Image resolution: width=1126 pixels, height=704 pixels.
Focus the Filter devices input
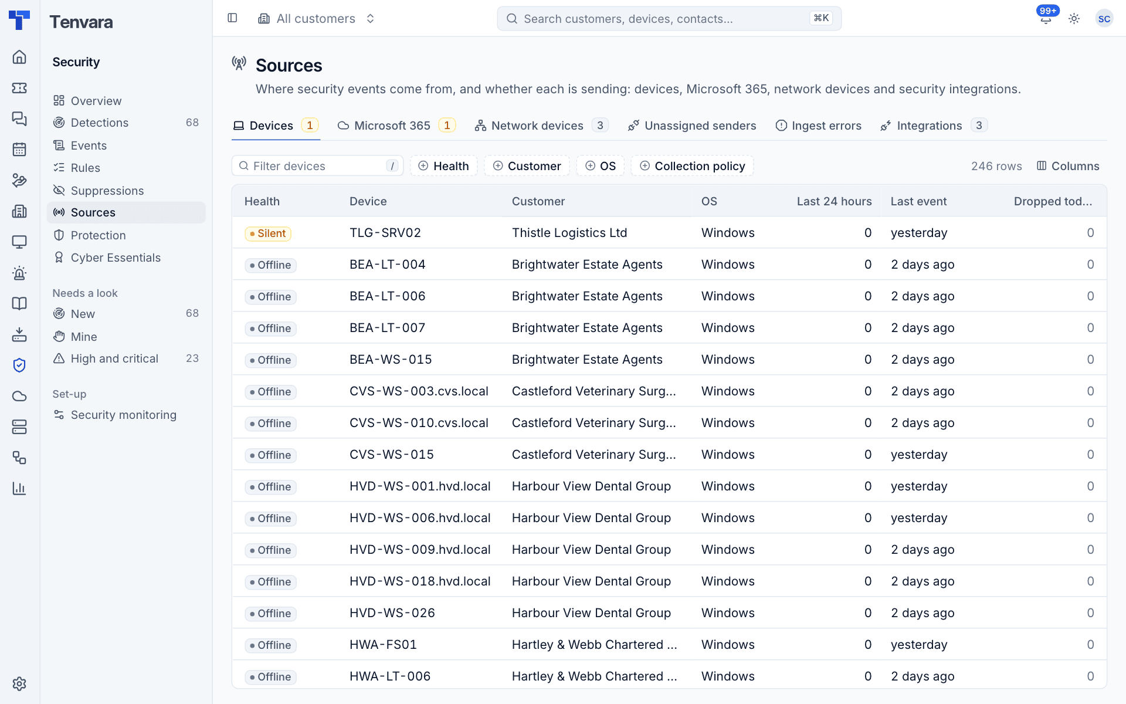[317, 166]
